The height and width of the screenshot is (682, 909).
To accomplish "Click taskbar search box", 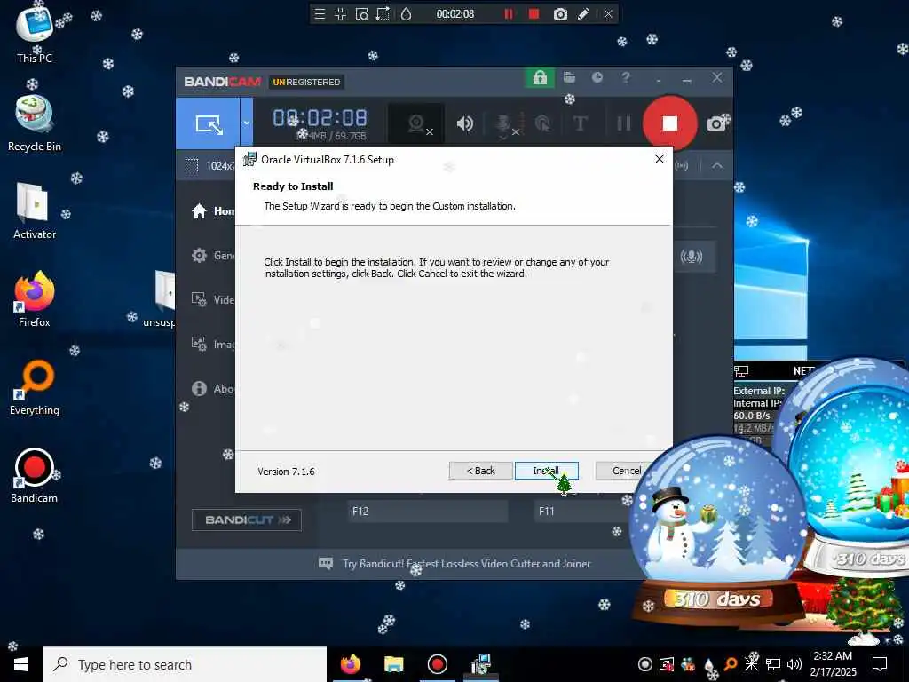I will click(185, 664).
